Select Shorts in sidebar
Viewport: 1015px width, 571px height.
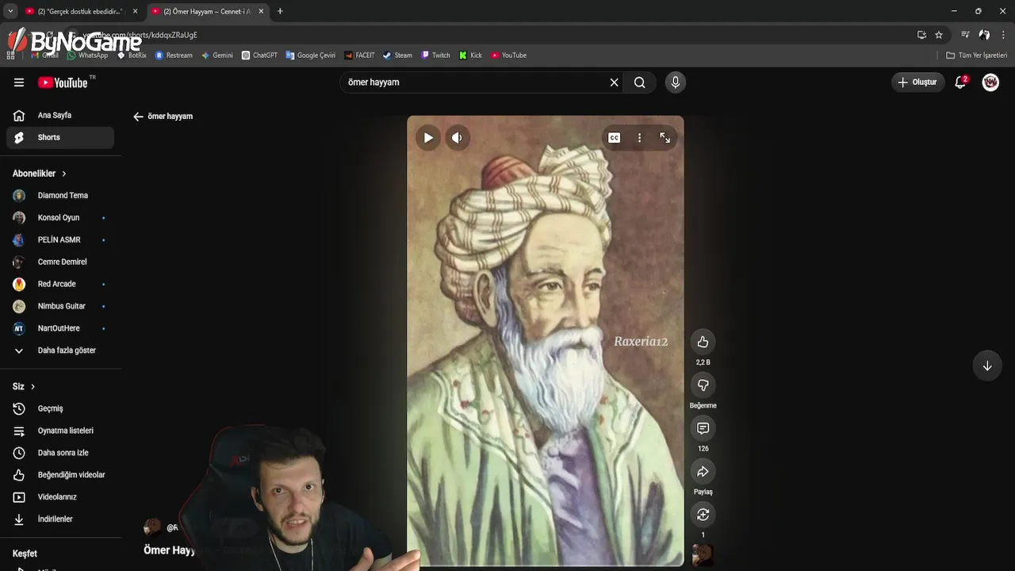[60, 137]
